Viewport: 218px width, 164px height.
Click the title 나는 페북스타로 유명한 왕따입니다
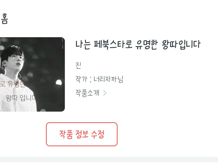[x=138, y=45]
